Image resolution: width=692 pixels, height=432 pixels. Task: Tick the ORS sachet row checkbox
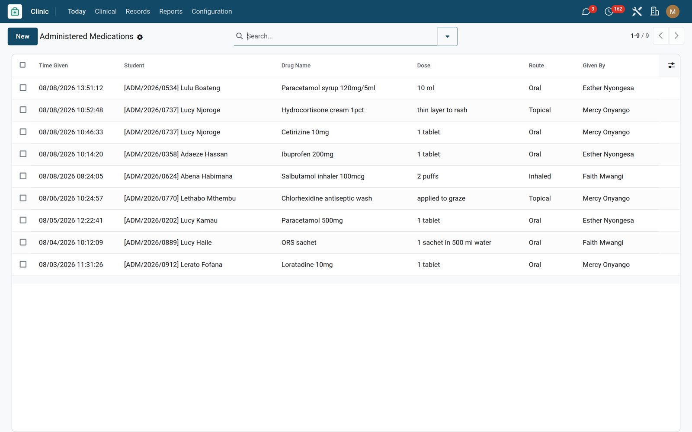(x=23, y=242)
